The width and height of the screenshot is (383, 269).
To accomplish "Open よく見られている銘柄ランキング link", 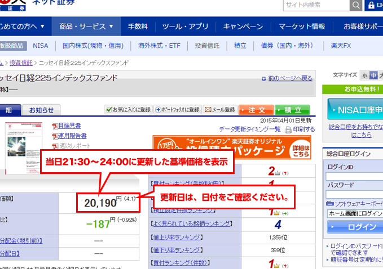I will 191,223.
